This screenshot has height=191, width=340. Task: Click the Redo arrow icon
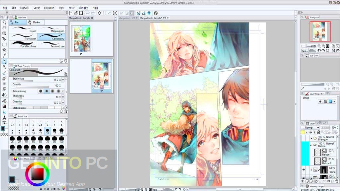click(93, 13)
